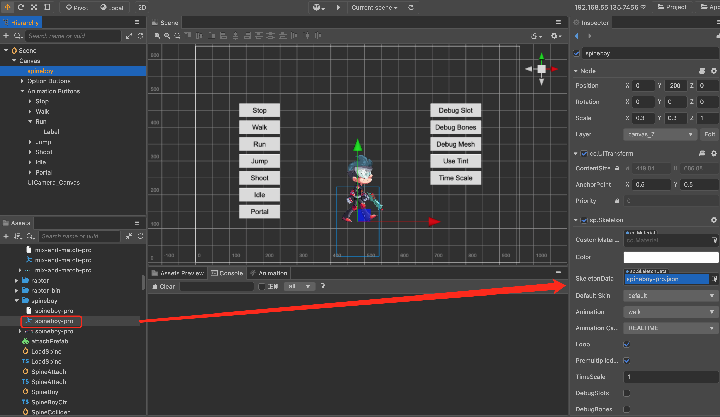Open the Project folder button

[672, 7]
